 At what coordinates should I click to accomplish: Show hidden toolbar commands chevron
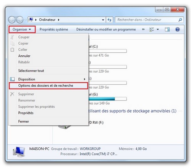point(143,29)
